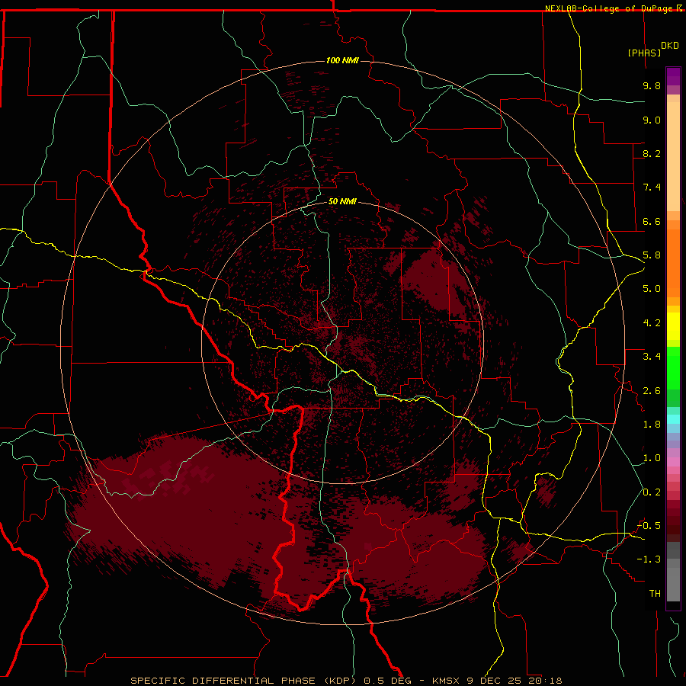Screen dimensions: 686x686
Task: Click the 6.6 scale value
Action: [x=652, y=221]
